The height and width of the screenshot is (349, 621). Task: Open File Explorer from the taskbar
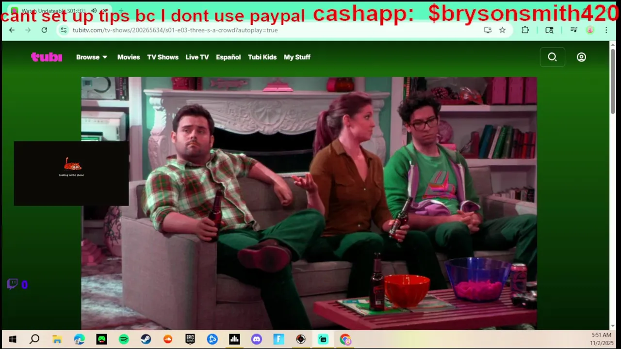click(57, 339)
